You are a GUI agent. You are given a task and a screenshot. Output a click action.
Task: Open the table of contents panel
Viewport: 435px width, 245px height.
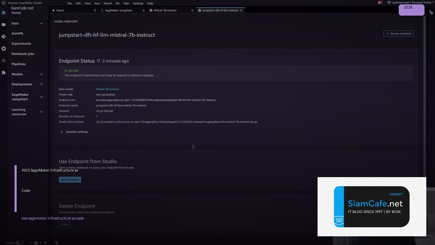[4, 61]
